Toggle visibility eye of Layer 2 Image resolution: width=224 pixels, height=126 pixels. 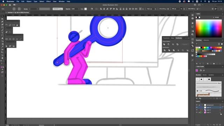pos(197,110)
